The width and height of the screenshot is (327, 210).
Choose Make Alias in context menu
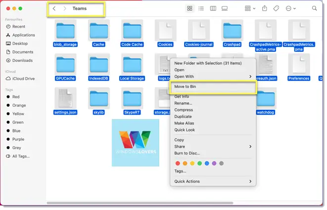(213, 123)
